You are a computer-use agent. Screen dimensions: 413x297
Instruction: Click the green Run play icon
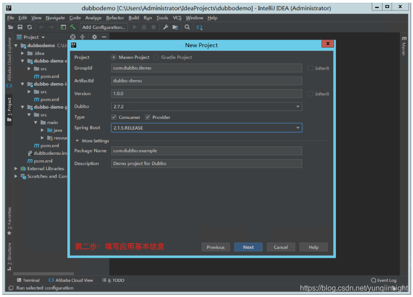tap(135, 27)
